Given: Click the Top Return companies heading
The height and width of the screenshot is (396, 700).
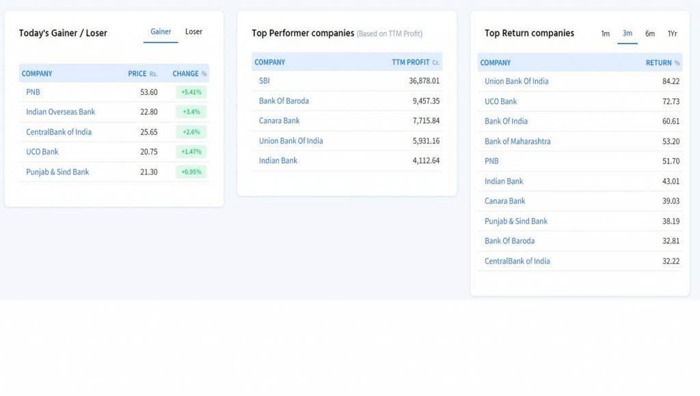Looking at the screenshot, I should (530, 33).
